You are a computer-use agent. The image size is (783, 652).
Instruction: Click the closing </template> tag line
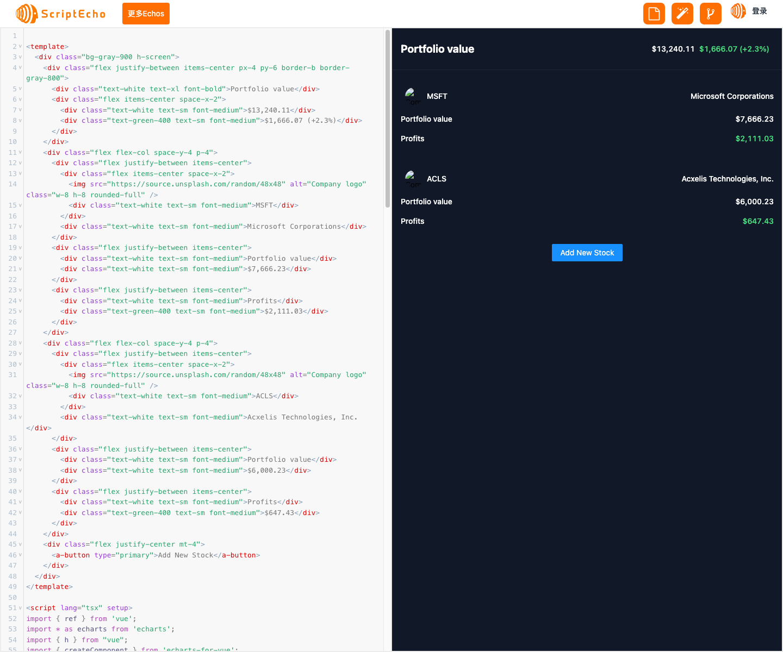click(x=49, y=587)
